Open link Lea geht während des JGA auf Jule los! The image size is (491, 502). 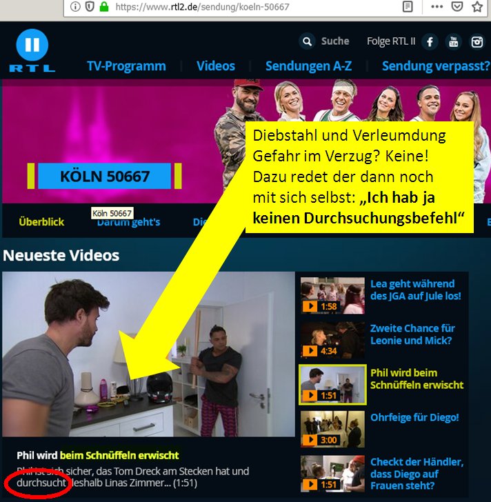415,290
